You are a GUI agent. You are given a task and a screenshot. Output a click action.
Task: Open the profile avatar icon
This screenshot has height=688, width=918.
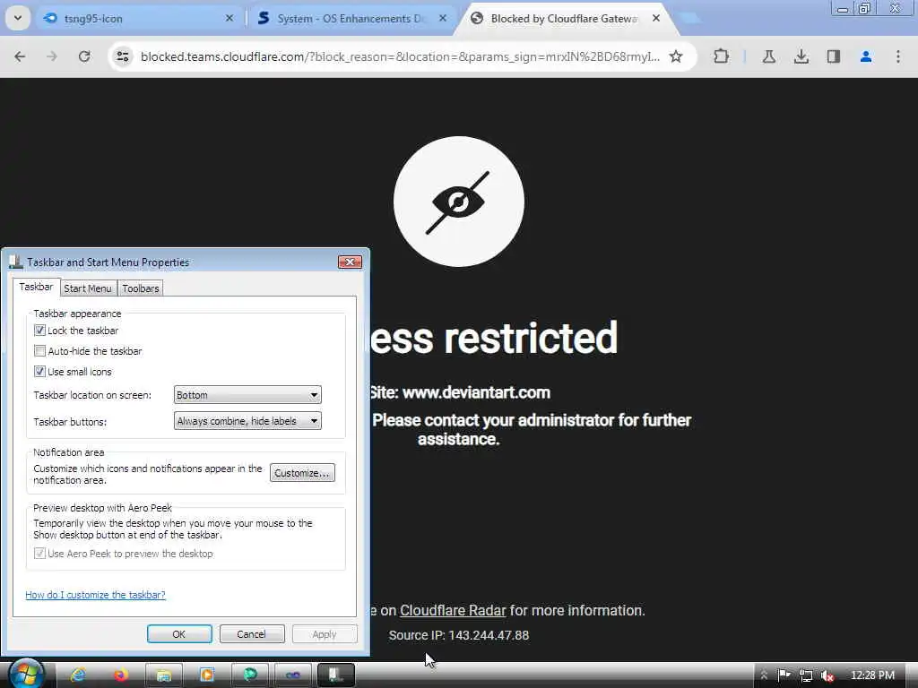pos(866,56)
